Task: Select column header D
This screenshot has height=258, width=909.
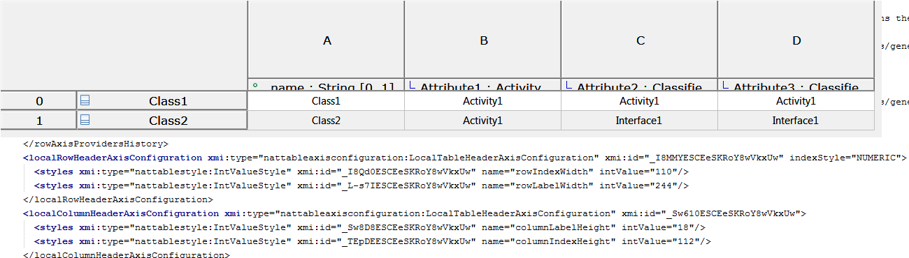Action: click(796, 40)
